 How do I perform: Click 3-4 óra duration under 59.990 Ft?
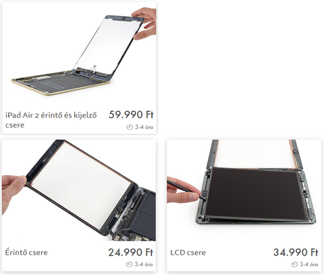pyautogui.click(x=144, y=127)
